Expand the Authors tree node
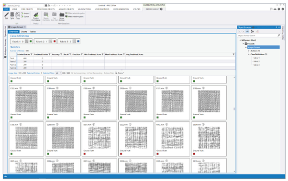This screenshot has height=181, width=288. pyautogui.click(x=249, y=51)
